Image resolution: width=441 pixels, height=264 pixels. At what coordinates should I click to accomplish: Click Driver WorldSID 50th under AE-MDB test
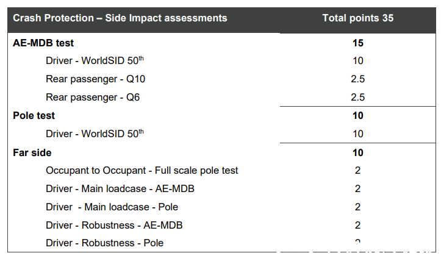pyautogui.click(x=95, y=60)
